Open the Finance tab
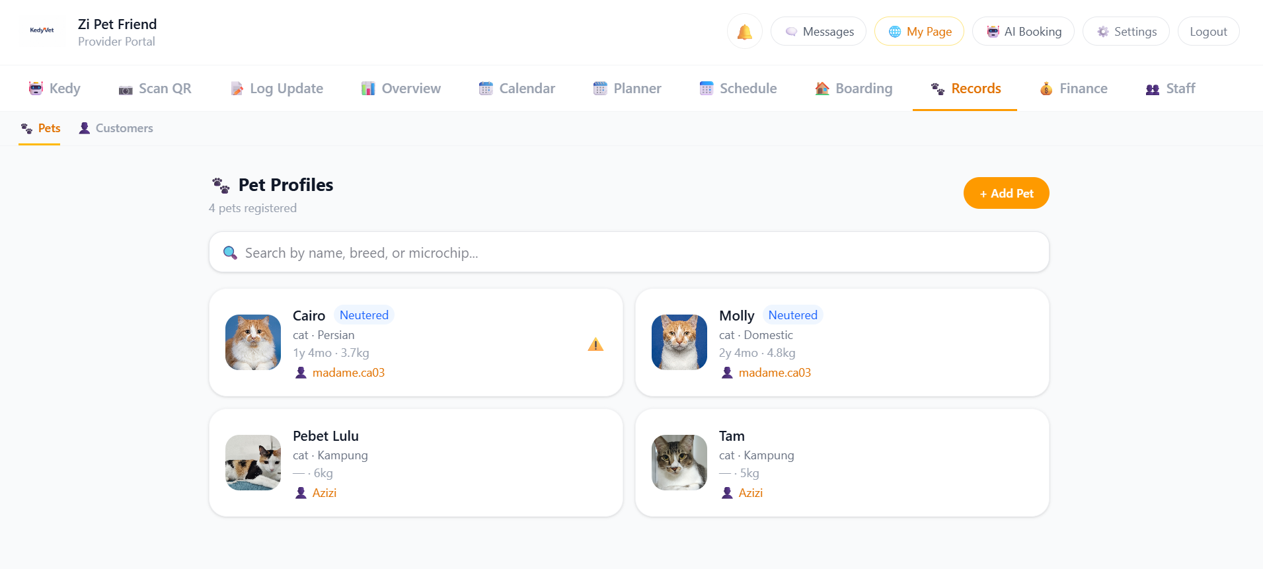 coord(1073,89)
